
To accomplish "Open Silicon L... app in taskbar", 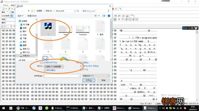I will point(119,108).
